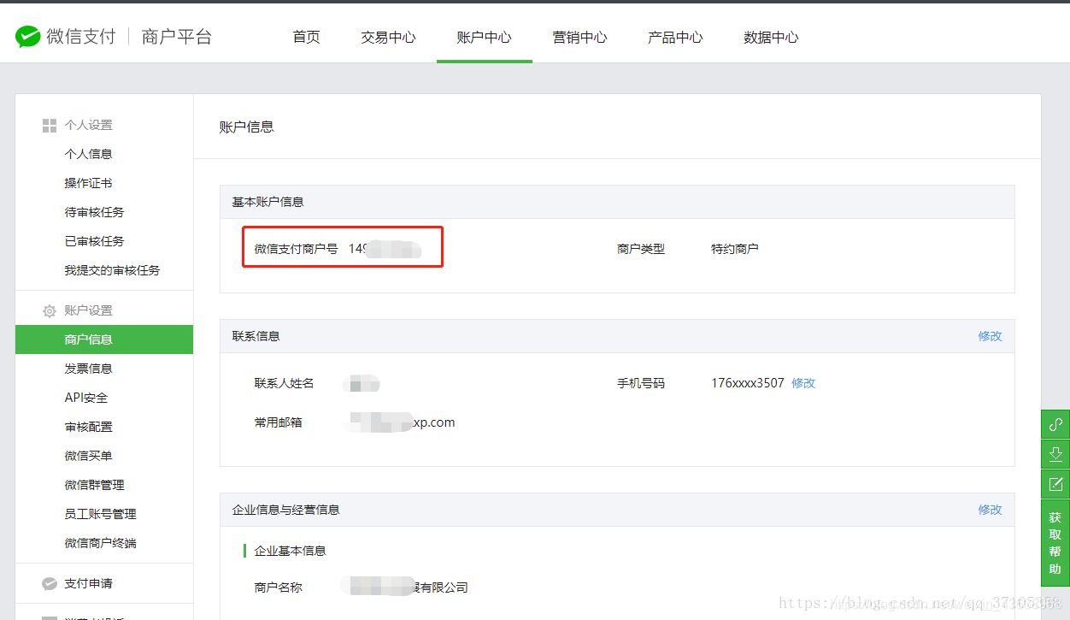1070x620 pixels.
Task: Open 微信商户终端 in sidebar
Action: [x=101, y=543]
